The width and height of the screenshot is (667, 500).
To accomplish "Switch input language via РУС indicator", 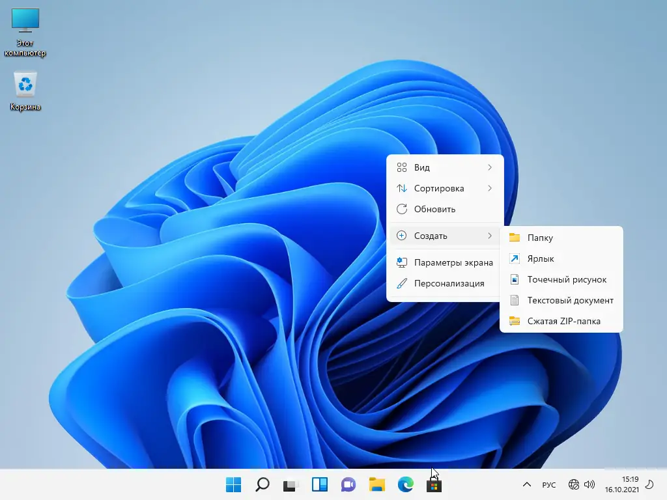I will (549, 484).
